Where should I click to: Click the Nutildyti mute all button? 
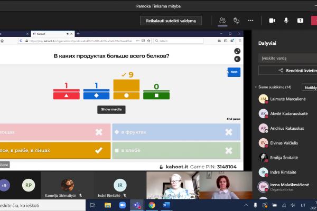[x=309, y=88]
